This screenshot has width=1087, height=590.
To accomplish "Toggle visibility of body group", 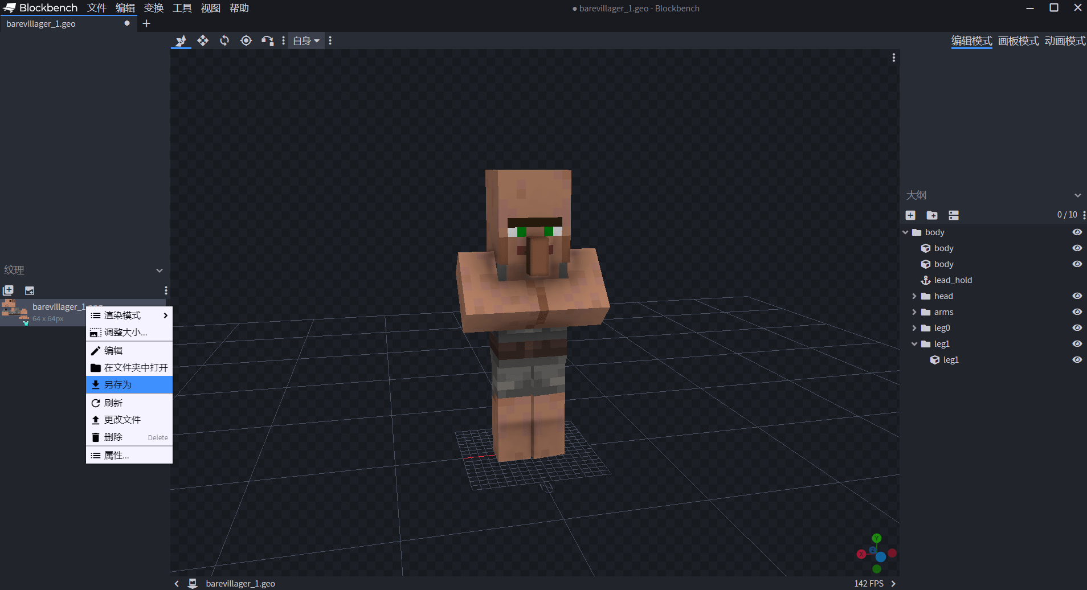I will coord(1077,232).
